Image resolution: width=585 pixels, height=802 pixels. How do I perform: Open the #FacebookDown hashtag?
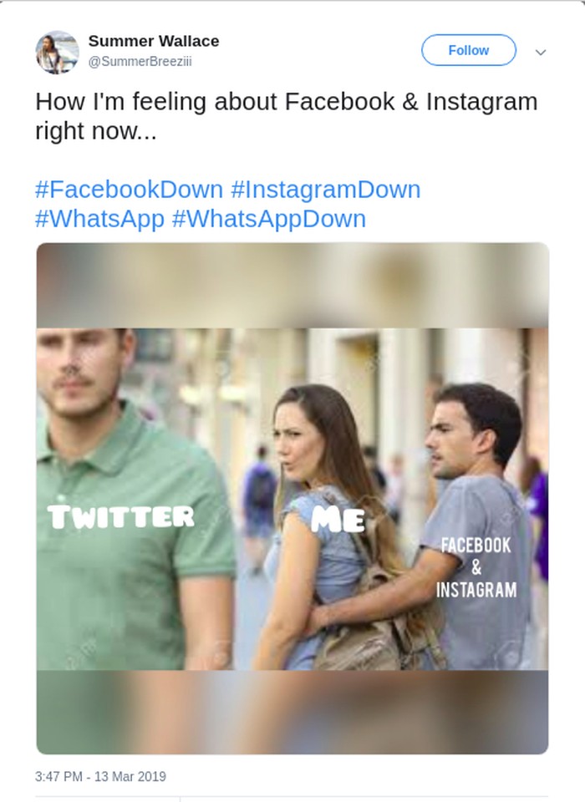(129, 190)
